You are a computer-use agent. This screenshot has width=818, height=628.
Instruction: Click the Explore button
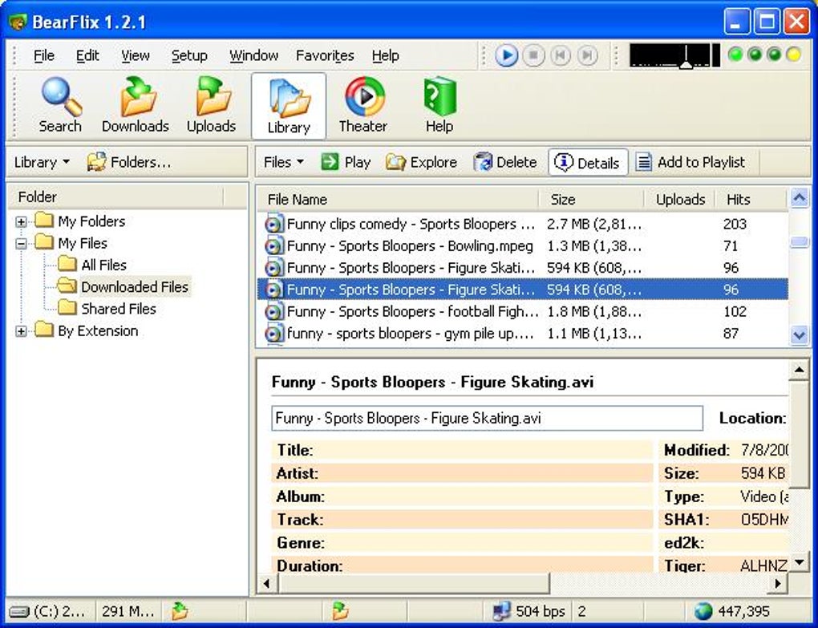point(422,162)
